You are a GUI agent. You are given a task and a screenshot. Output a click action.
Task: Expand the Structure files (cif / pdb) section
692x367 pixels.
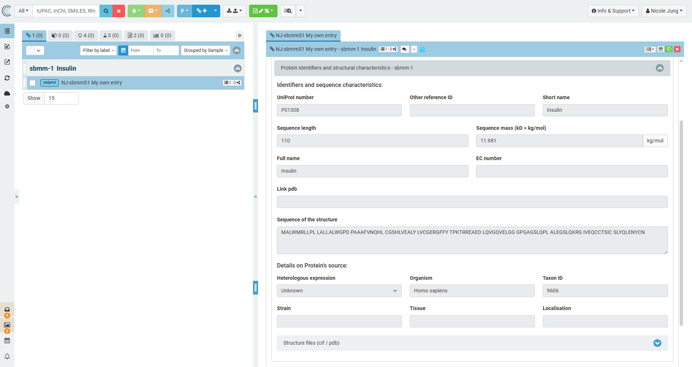pos(657,343)
